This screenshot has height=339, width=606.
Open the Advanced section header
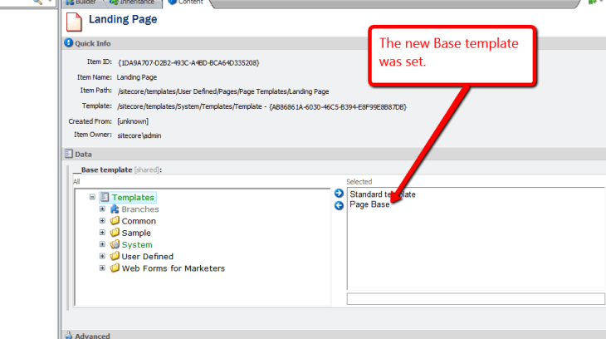334,335
